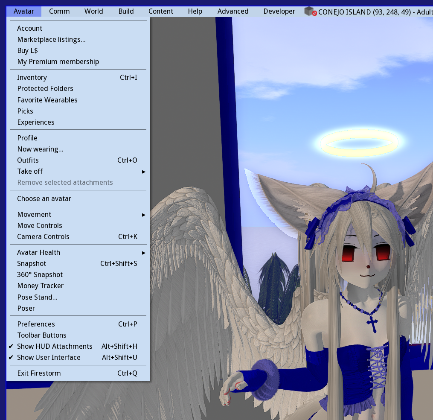This screenshot has height=420, width=433.
Task: Select Account menu entry
Action: pyautogui.click(x=78, y=29)
